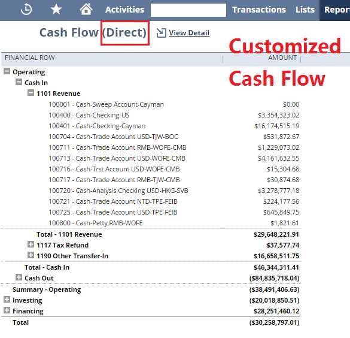
Task: Click the total $29,648,221.91
Action: 276,234
